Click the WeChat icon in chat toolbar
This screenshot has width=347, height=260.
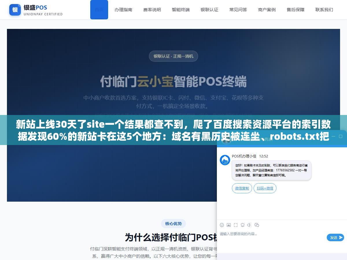point(256,225)
